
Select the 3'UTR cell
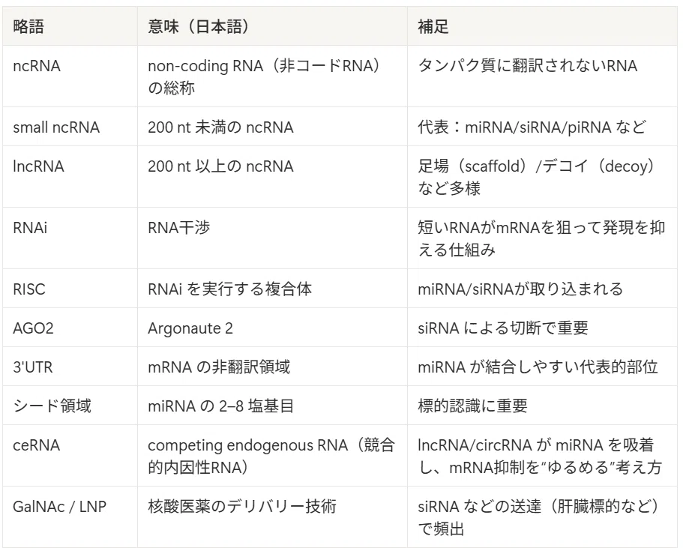(x=70, y=367)
